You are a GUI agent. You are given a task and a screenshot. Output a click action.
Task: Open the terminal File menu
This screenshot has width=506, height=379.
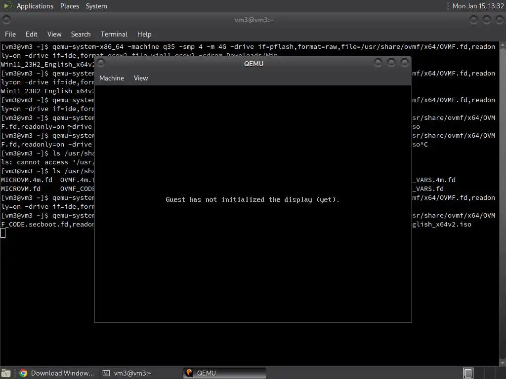click(10, 34)
